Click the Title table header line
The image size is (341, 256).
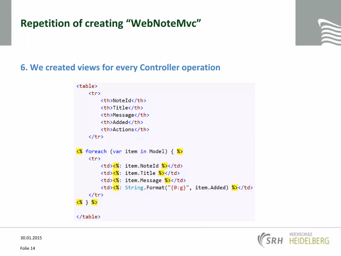pos(122,108)
